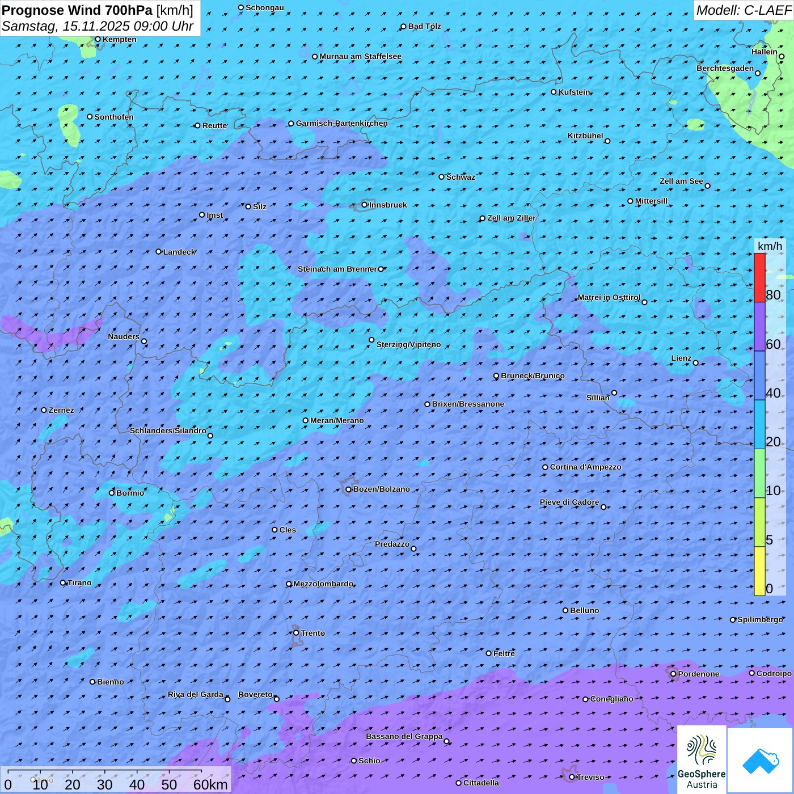This screenshot has width=794, height=794.
Task: Click the 'Sterzing/Vipiteno' label
Action: click(408, 344)
